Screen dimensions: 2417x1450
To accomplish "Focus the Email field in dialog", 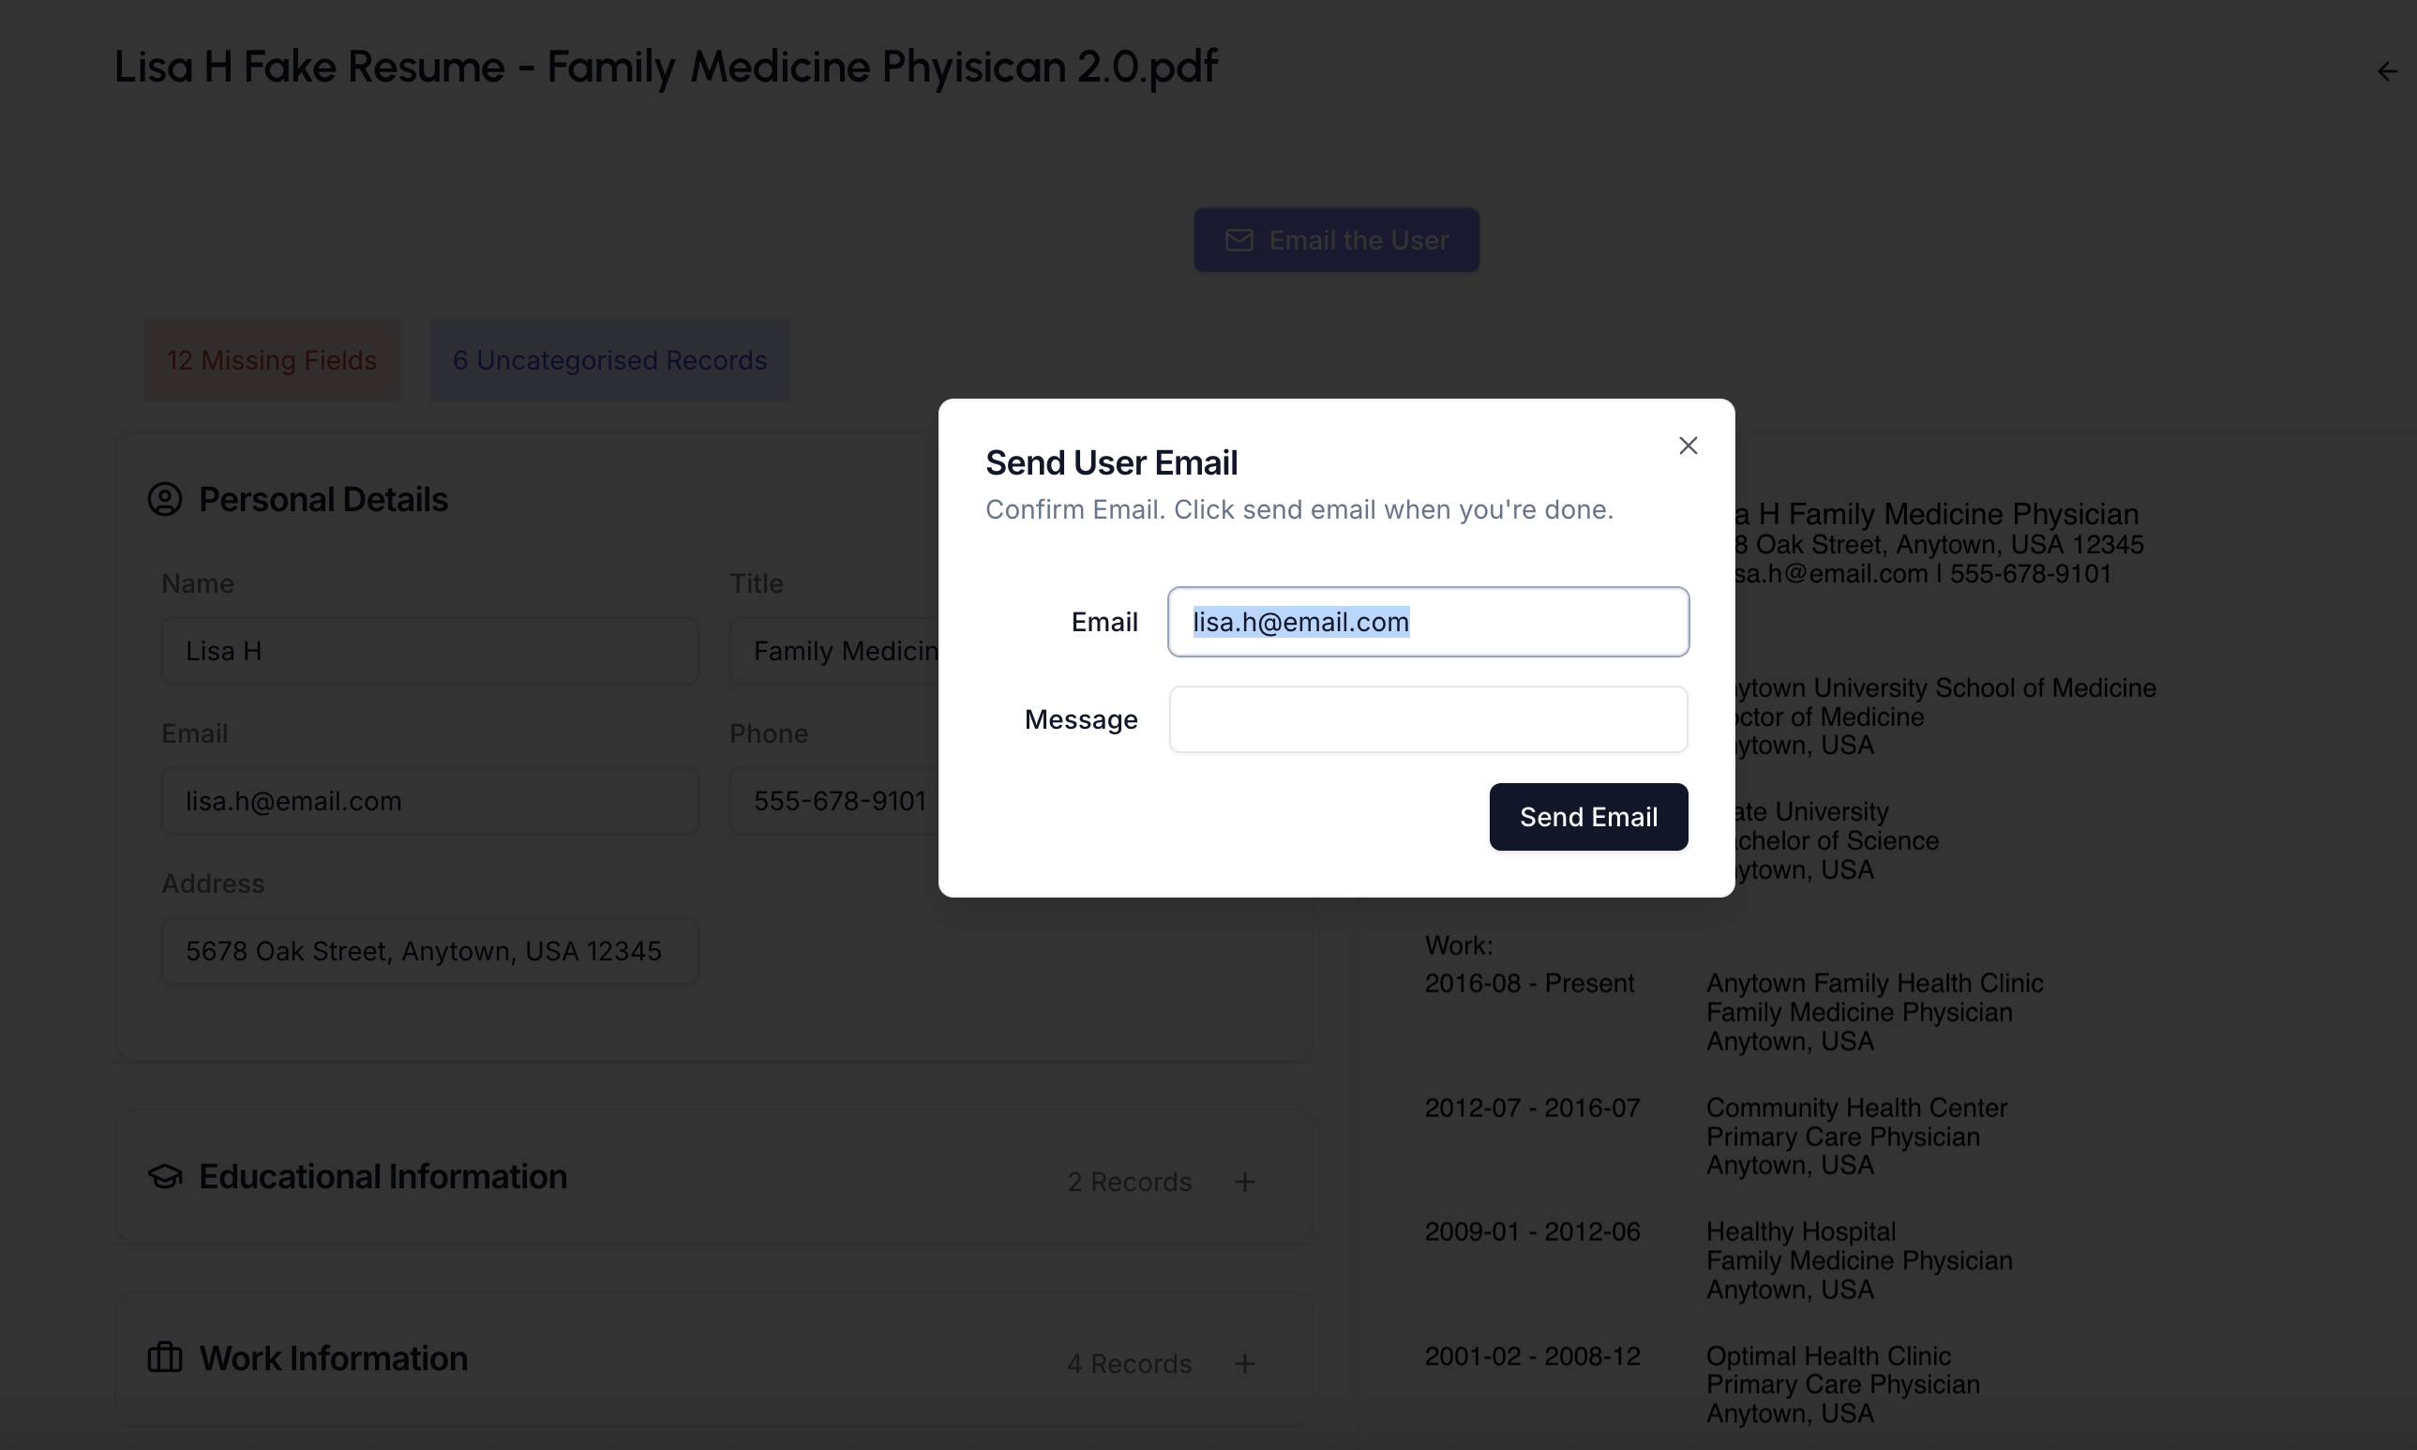I will point(1428,622).
